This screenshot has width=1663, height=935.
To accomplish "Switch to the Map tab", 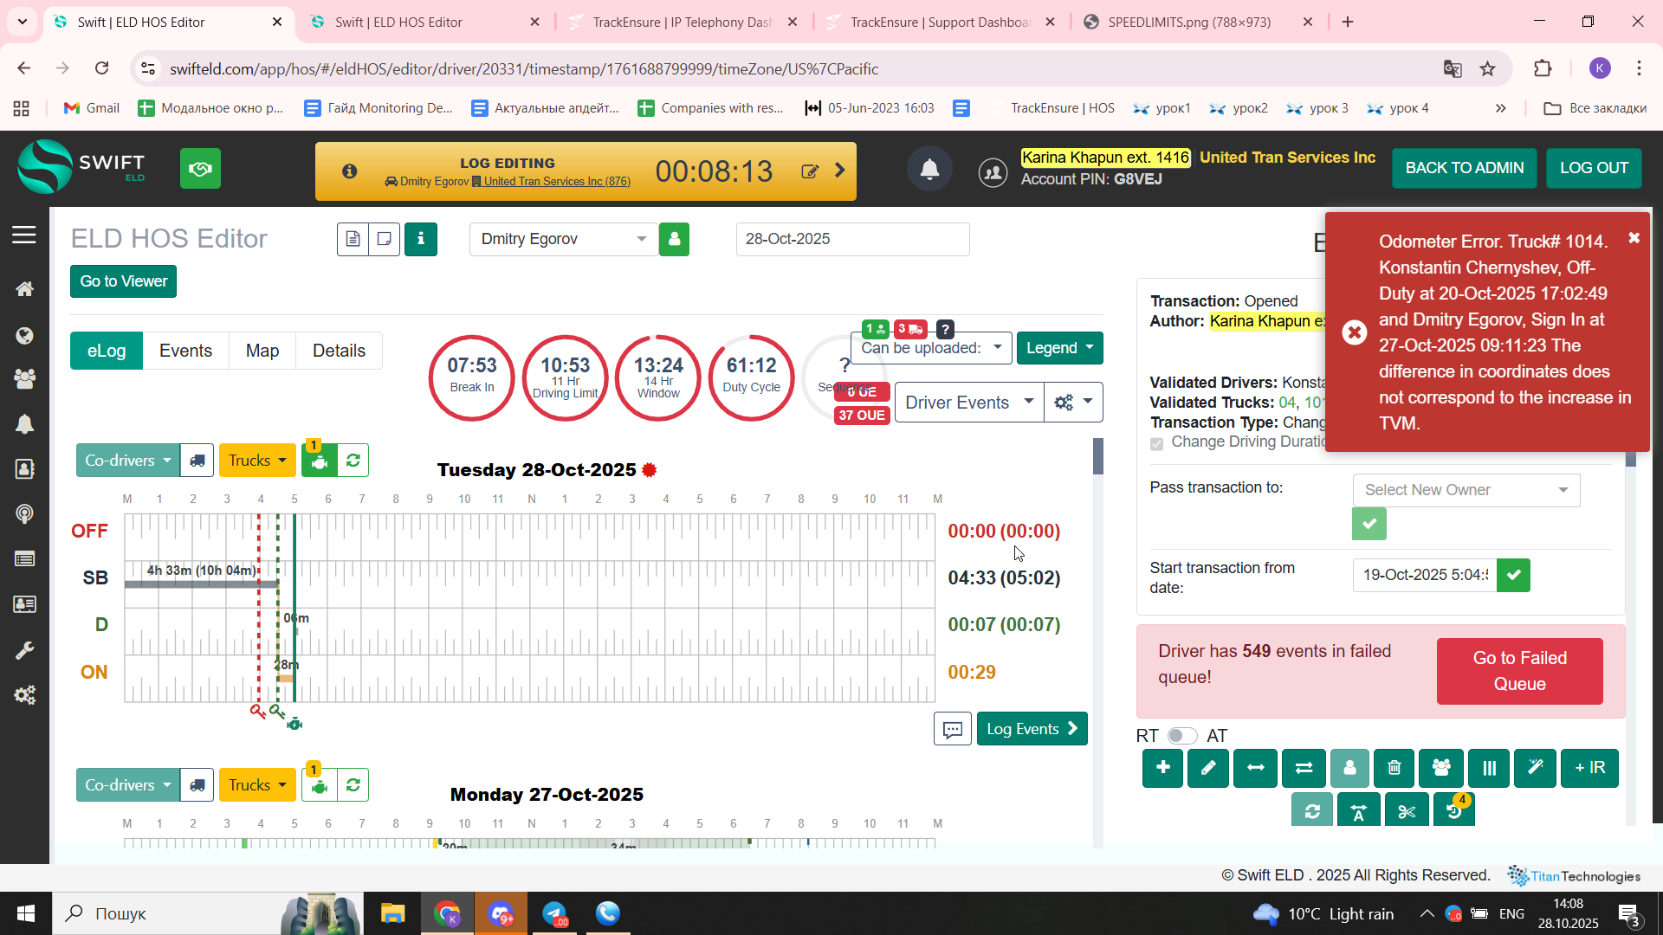I will coord(262,351).
